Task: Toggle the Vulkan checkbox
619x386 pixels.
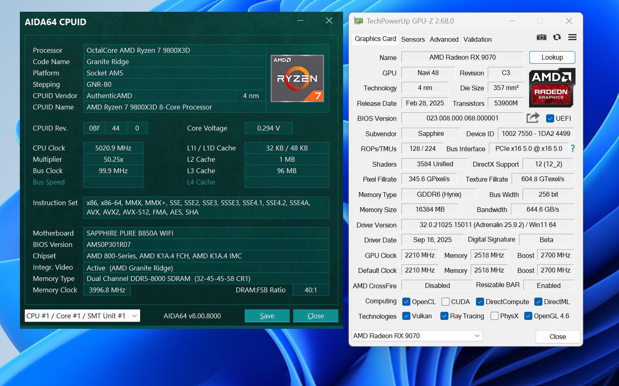Action: [406, 316]
